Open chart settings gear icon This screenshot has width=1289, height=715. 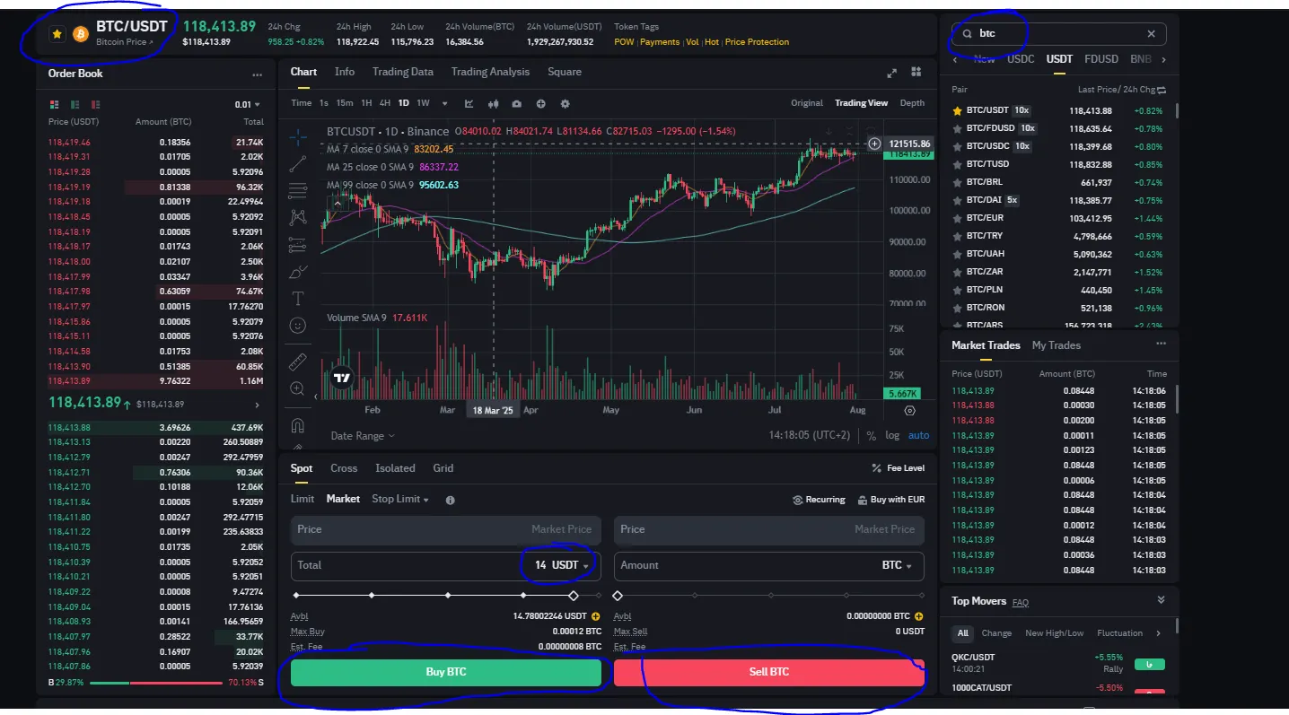click(565, 103)
